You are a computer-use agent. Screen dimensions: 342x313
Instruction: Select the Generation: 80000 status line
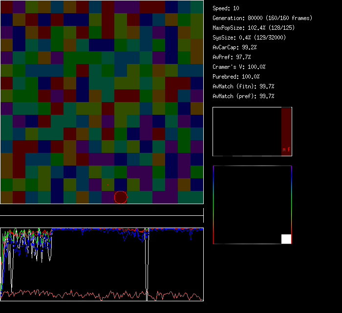[x=262, y=18]
